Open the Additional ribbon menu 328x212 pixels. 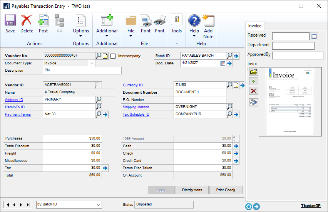point(107,25)
